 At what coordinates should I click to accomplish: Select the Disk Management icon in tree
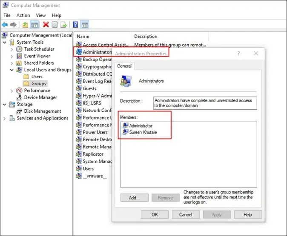point(20,111)
